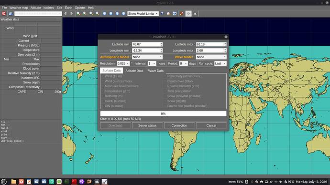This screenshot has width=330, height=185.
Task: Click the rocket-like icon in the toolbar
Action: 181,14
